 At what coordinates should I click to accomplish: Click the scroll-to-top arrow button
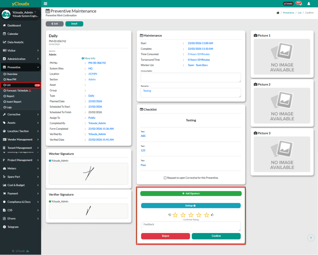click(311, 238)
